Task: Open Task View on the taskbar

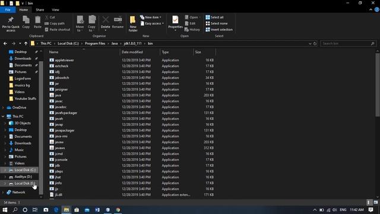Action: 35,210
